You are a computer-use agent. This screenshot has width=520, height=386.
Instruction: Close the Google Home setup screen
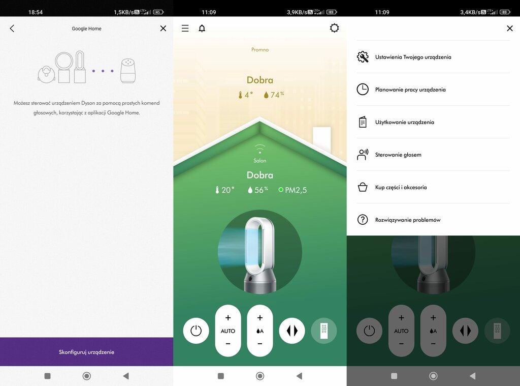pyautogui.click(x=163, y=28)
